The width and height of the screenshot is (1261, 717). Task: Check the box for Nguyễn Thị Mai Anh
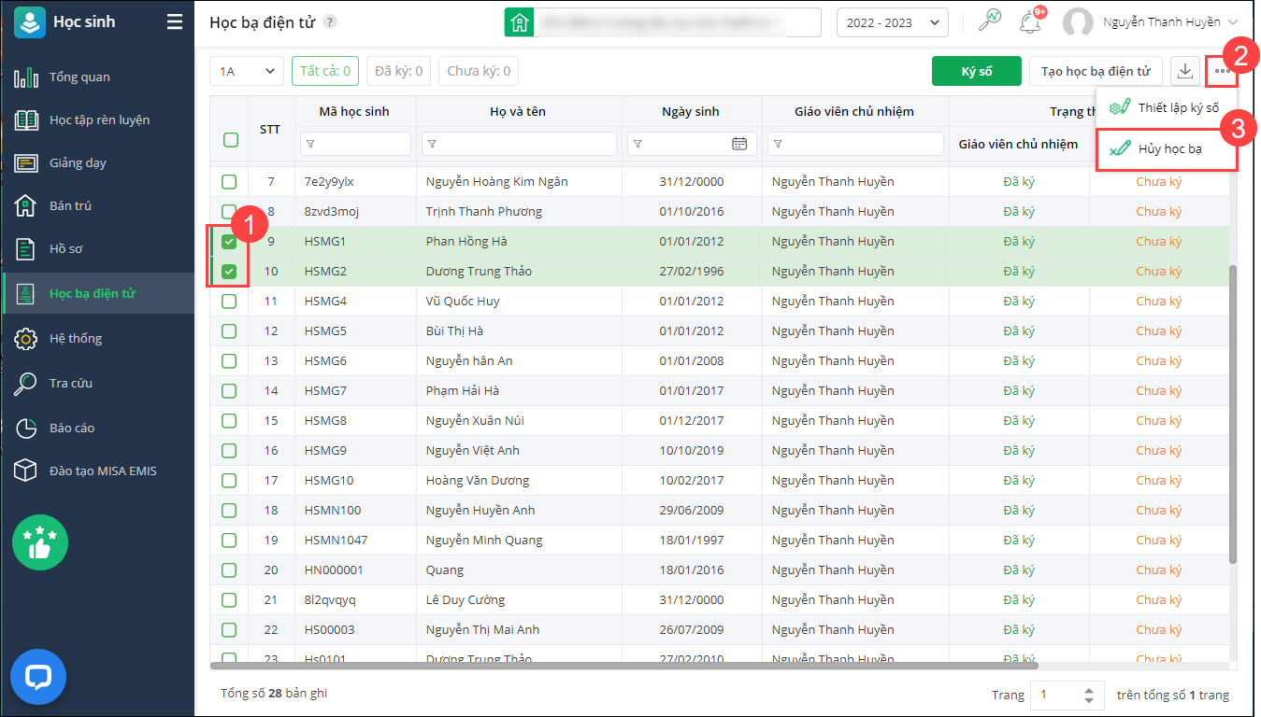click(x=229, y=629)
